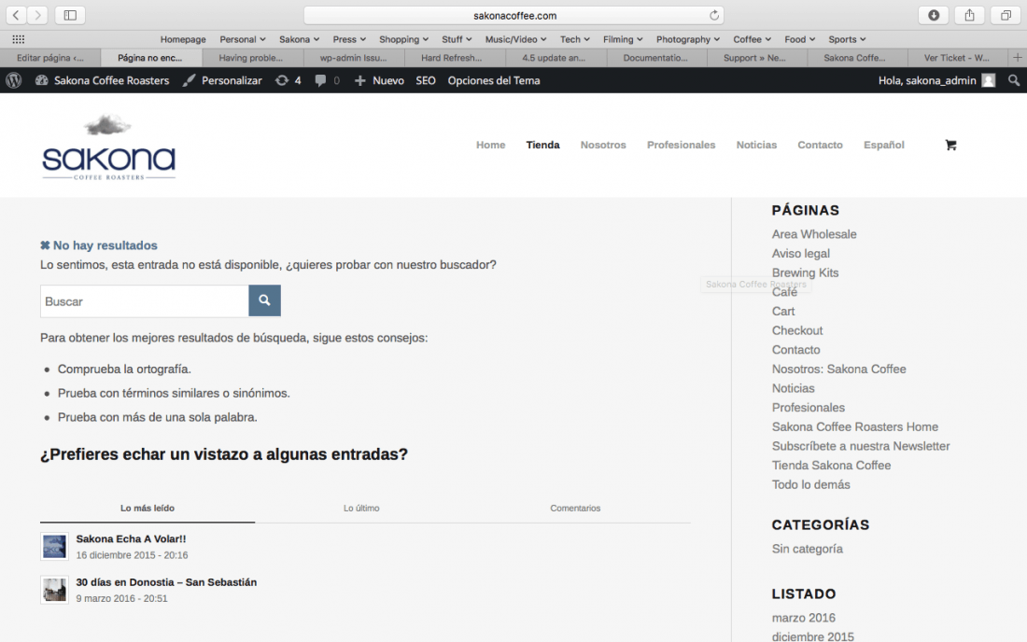1027x642 pixels.
Task: Show all tabs overview icon
Action: [1006, 15]
